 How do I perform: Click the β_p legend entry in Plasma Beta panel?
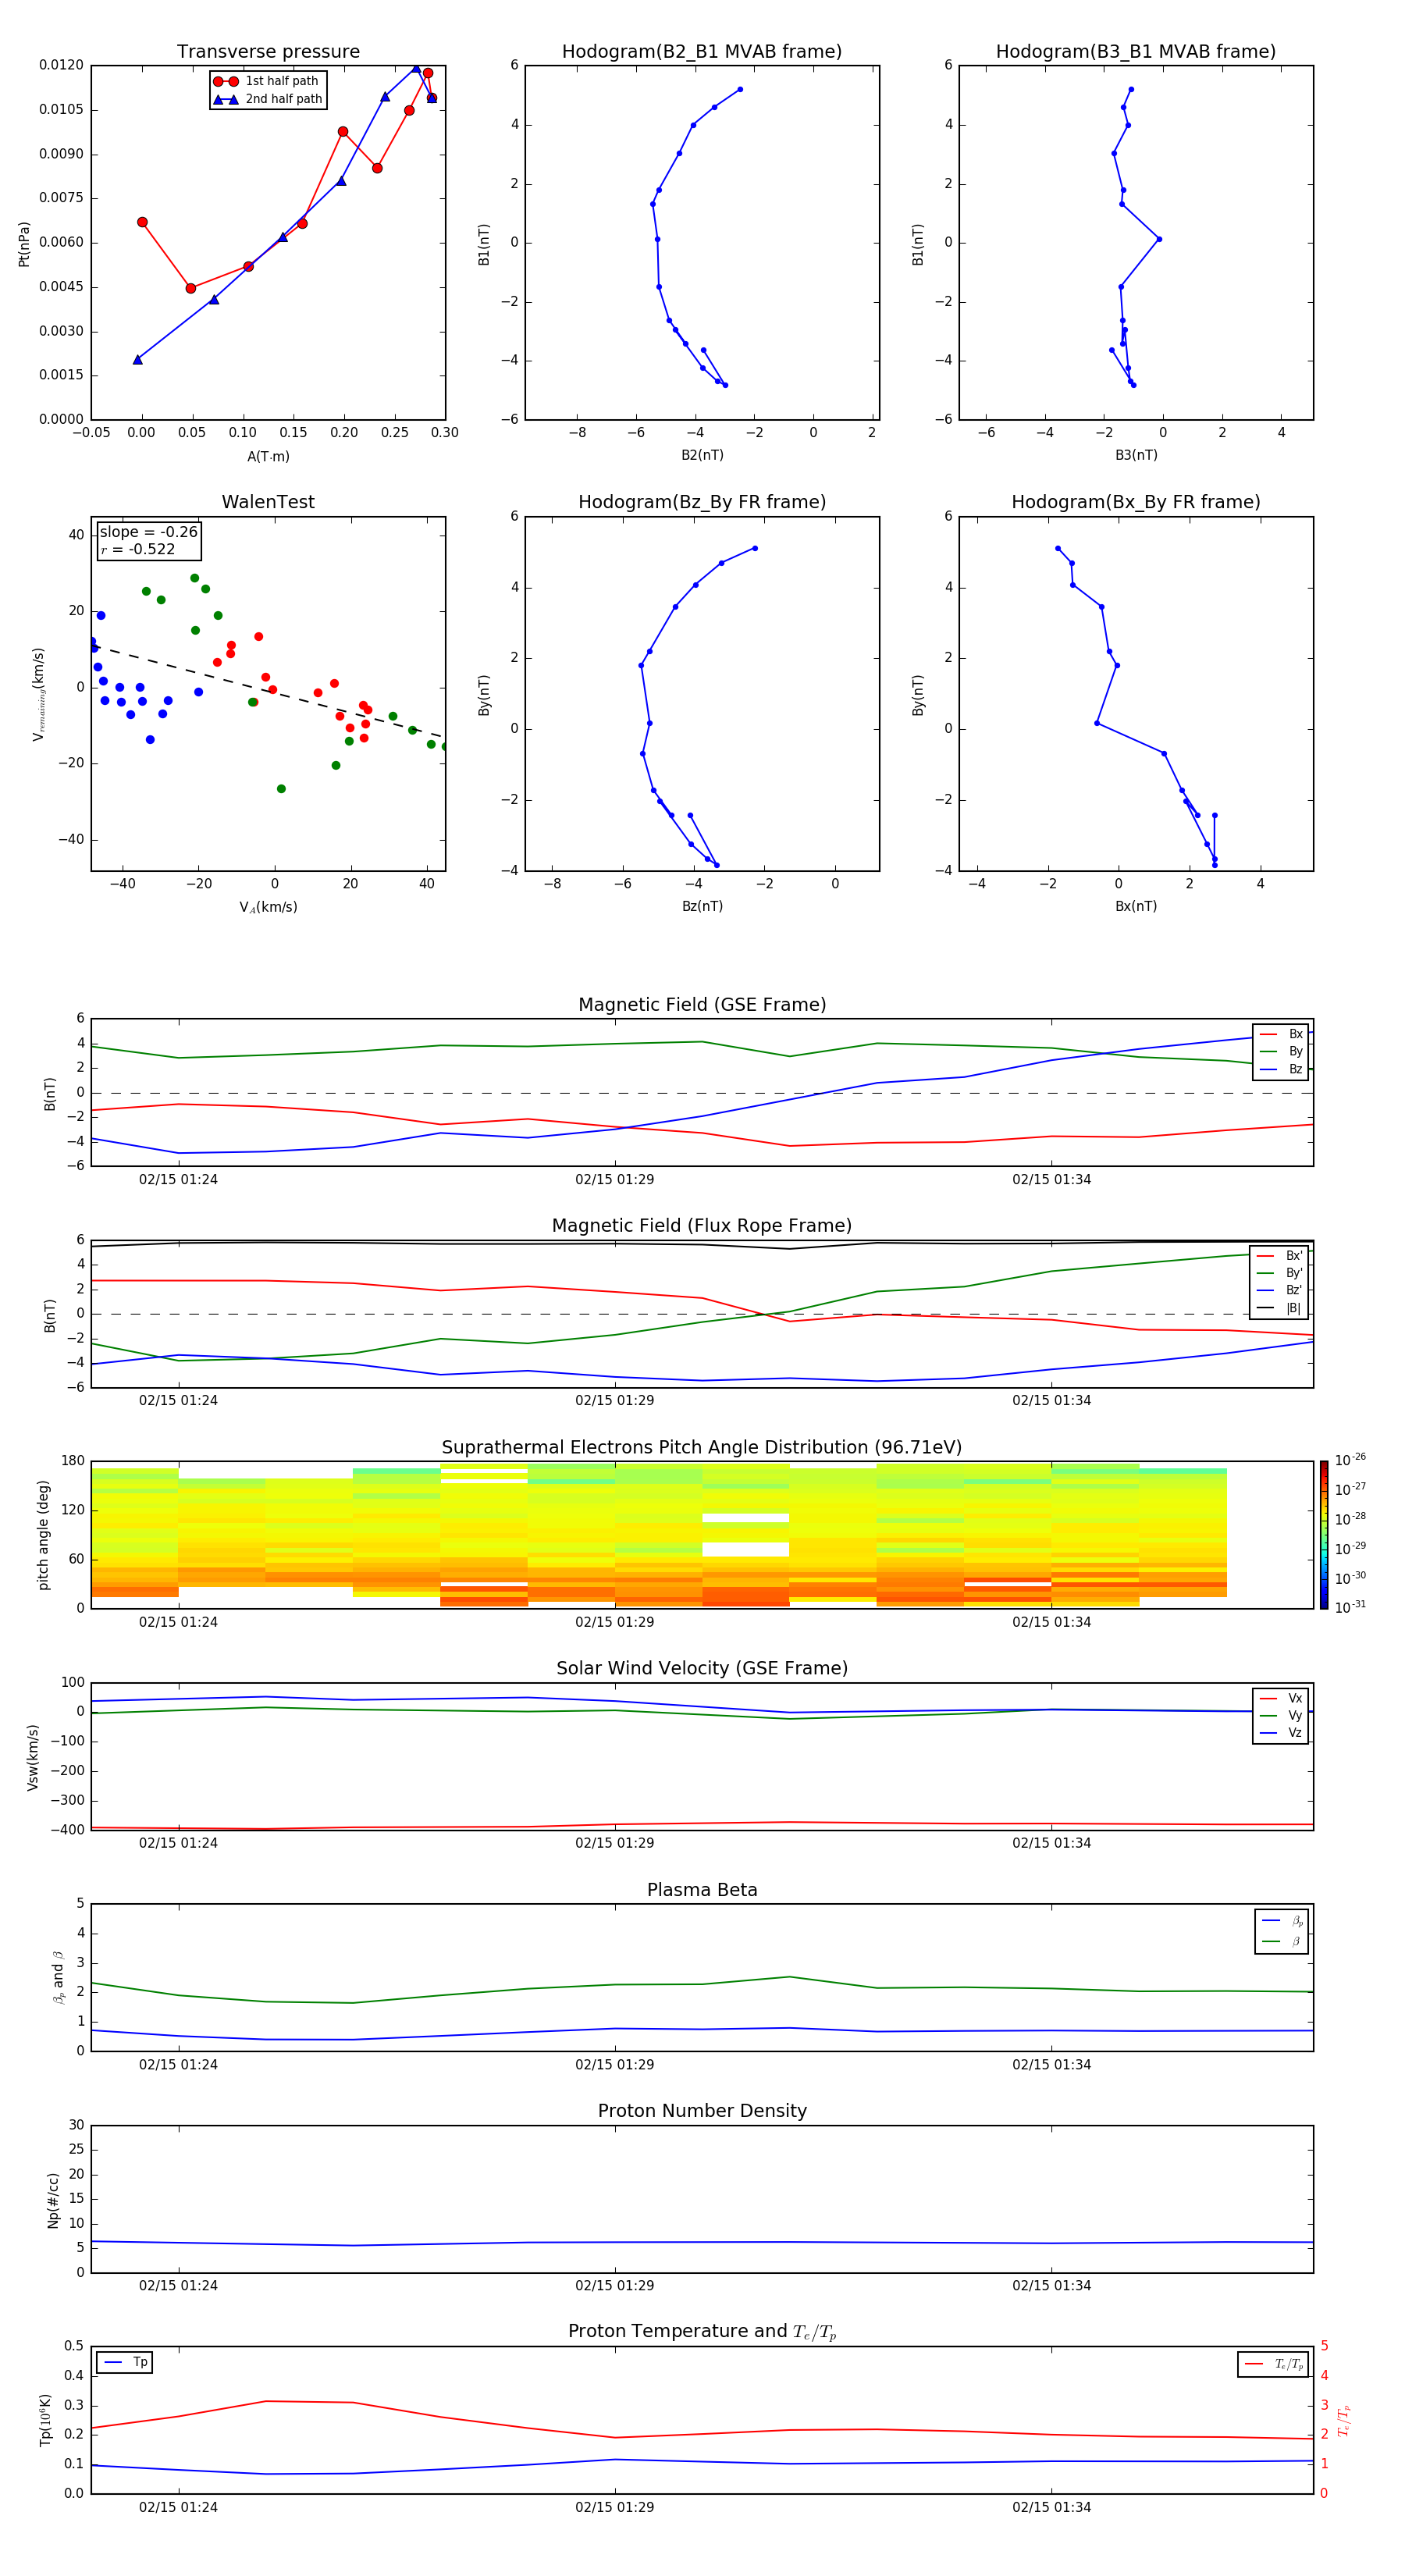(1282, 1921)
